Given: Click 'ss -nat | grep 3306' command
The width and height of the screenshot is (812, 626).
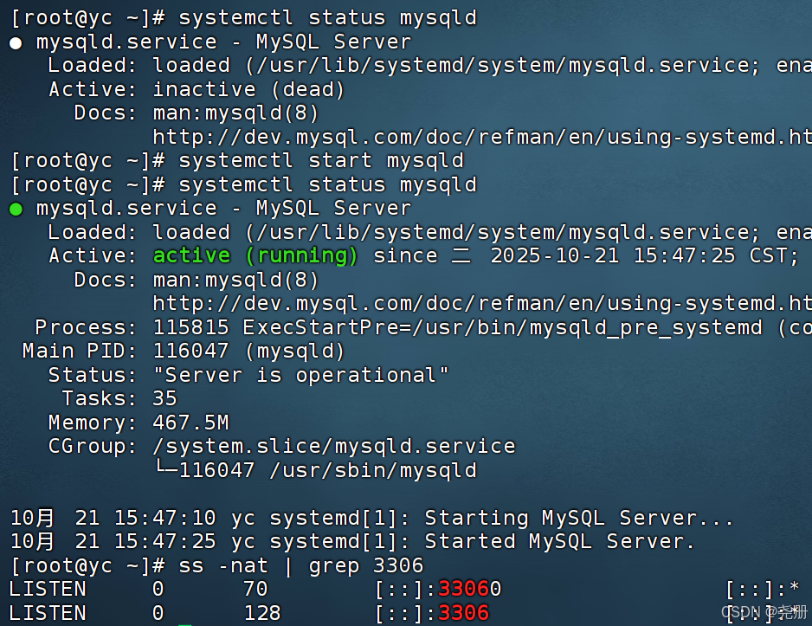Looking at the screenshot, I should click(x=301, y=565).
